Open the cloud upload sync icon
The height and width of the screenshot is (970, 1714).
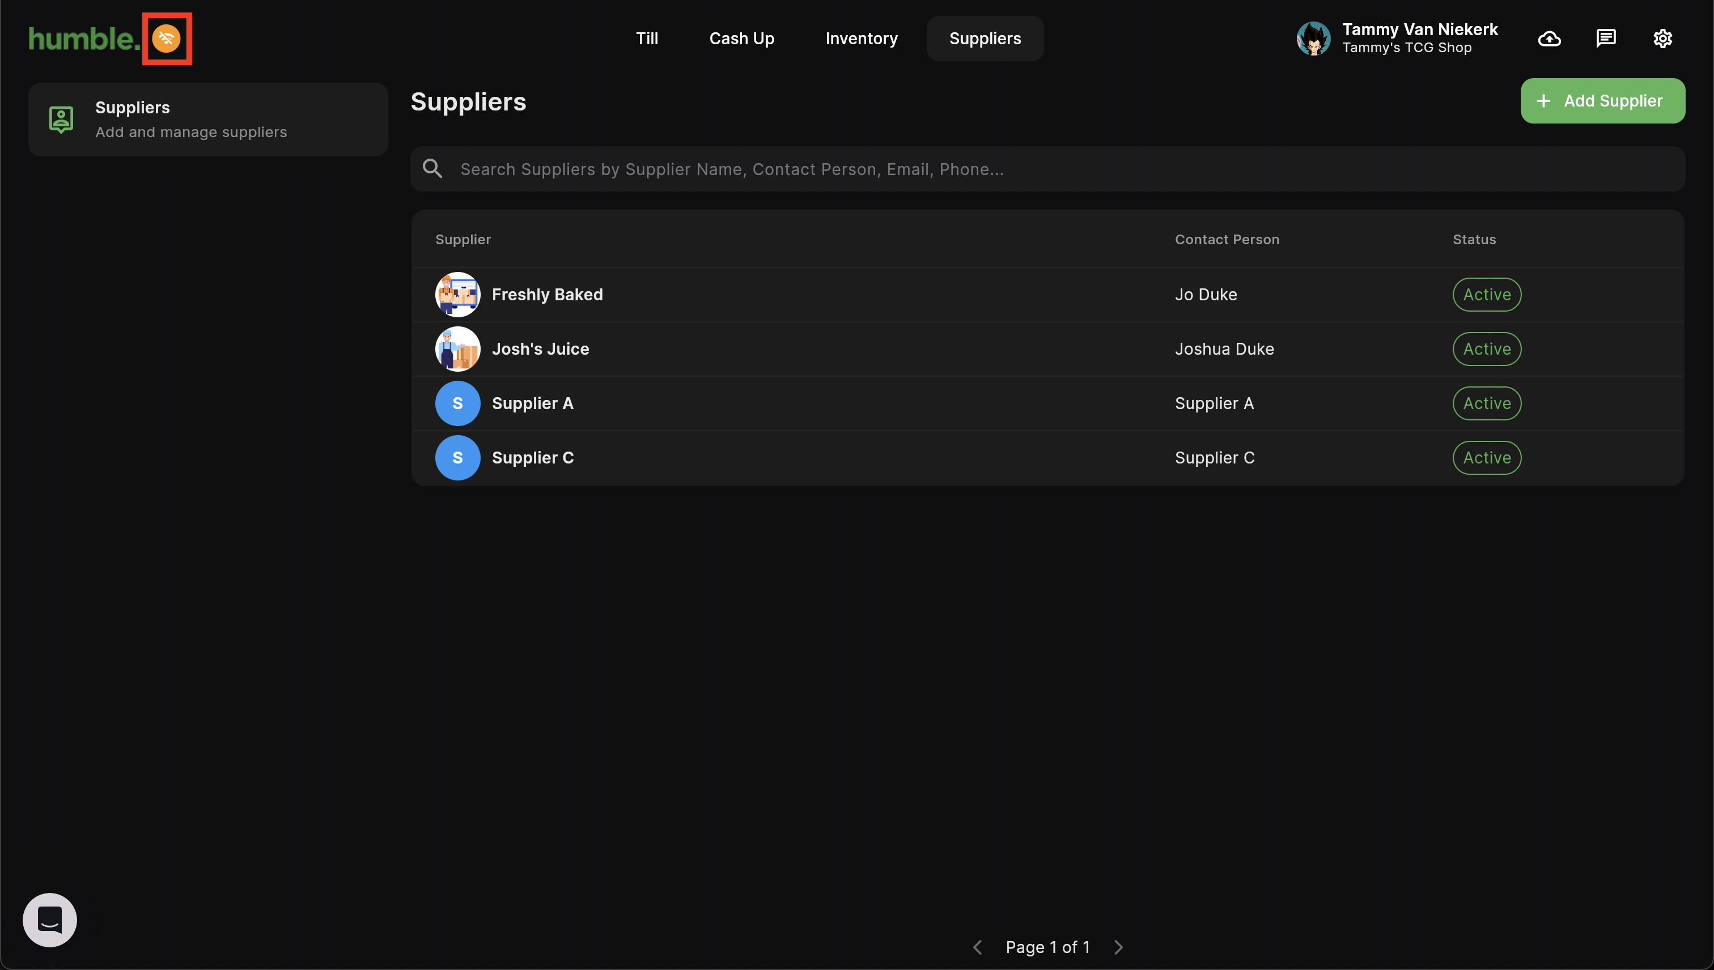(x=1550, y=39)
